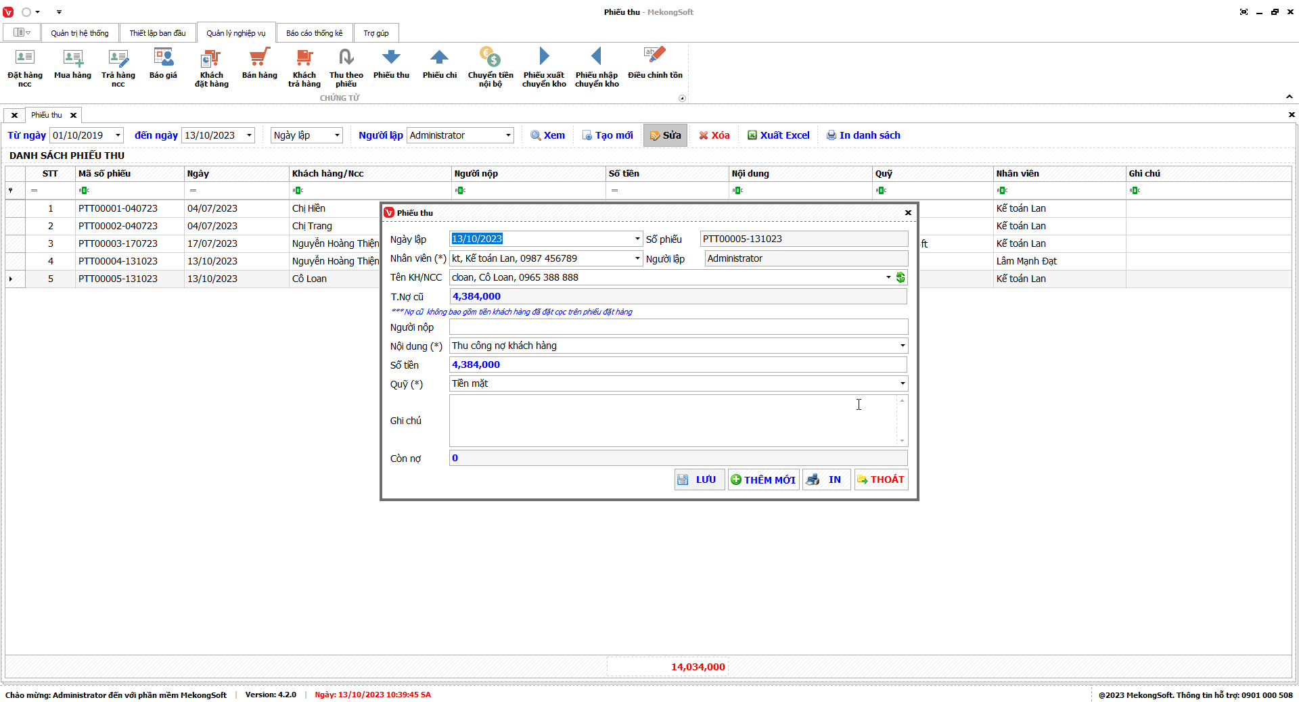
Task: Expand the Nhân viên dropdown in dialog
Action: [637, 258]
